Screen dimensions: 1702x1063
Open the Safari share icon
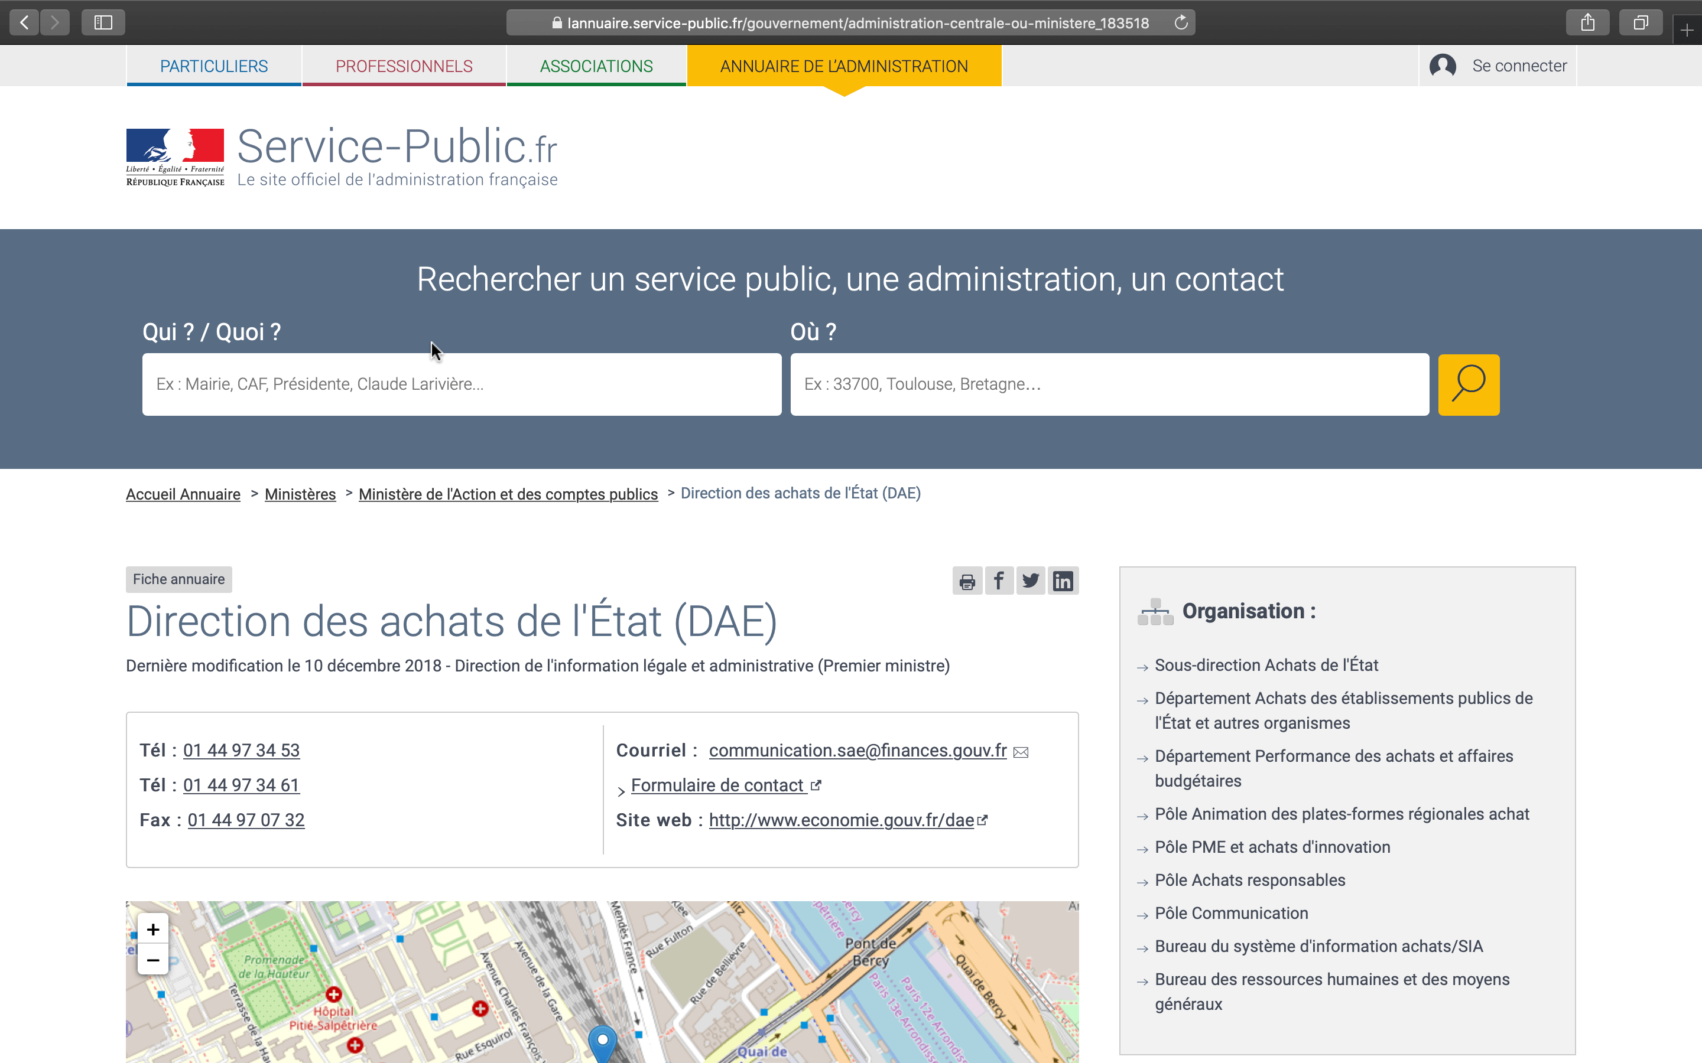(x=1587, y=22)
